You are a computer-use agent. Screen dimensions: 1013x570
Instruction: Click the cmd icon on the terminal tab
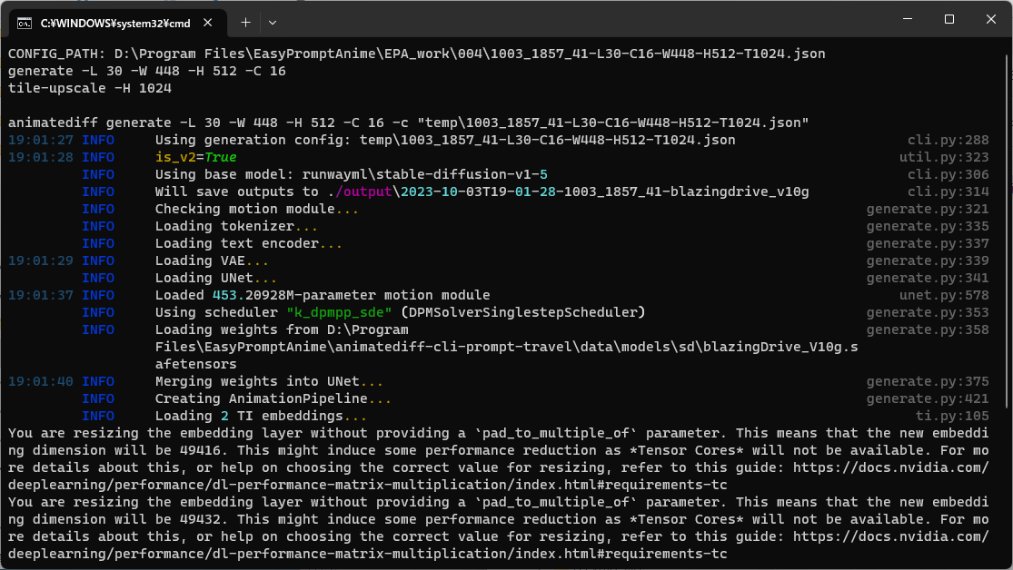[x=25, y=24]
